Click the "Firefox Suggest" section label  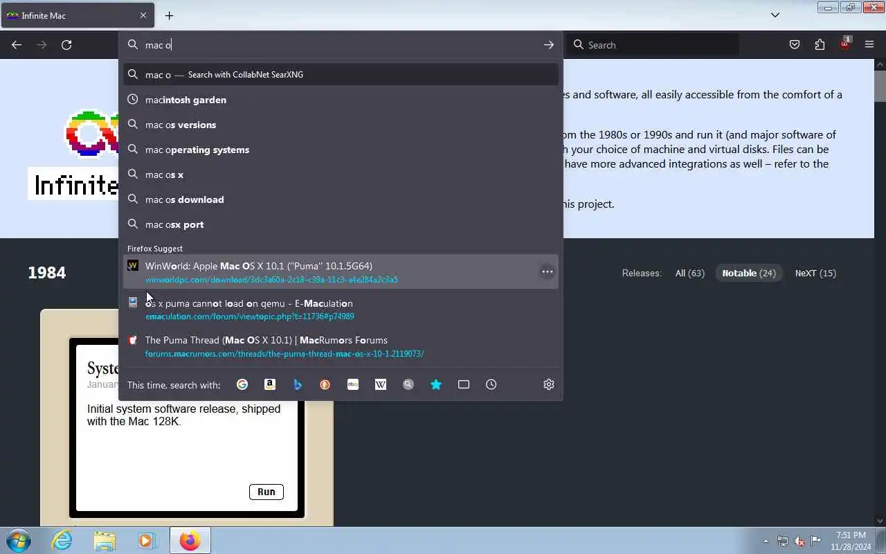point(155,249)
